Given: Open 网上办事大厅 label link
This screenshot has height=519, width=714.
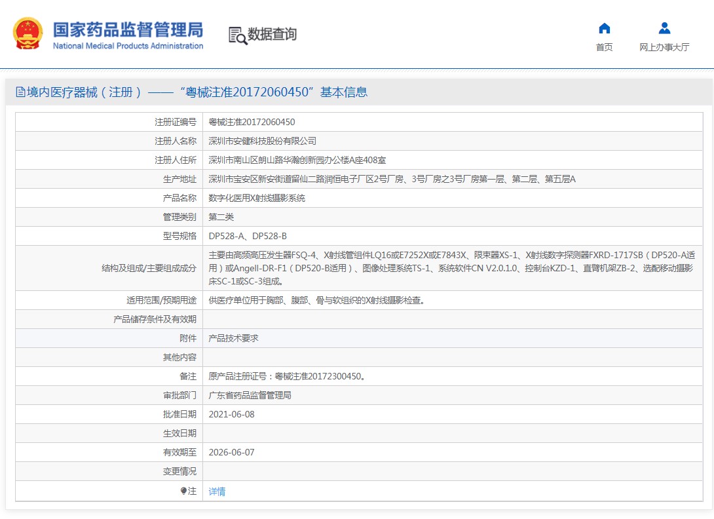Looking at the screenshot, I should coord(664,47).
